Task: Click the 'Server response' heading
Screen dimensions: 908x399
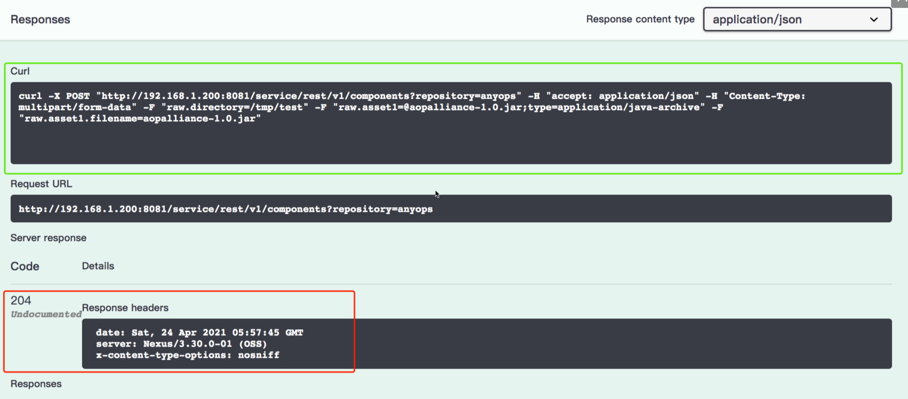Action: [x=48, y=238]
